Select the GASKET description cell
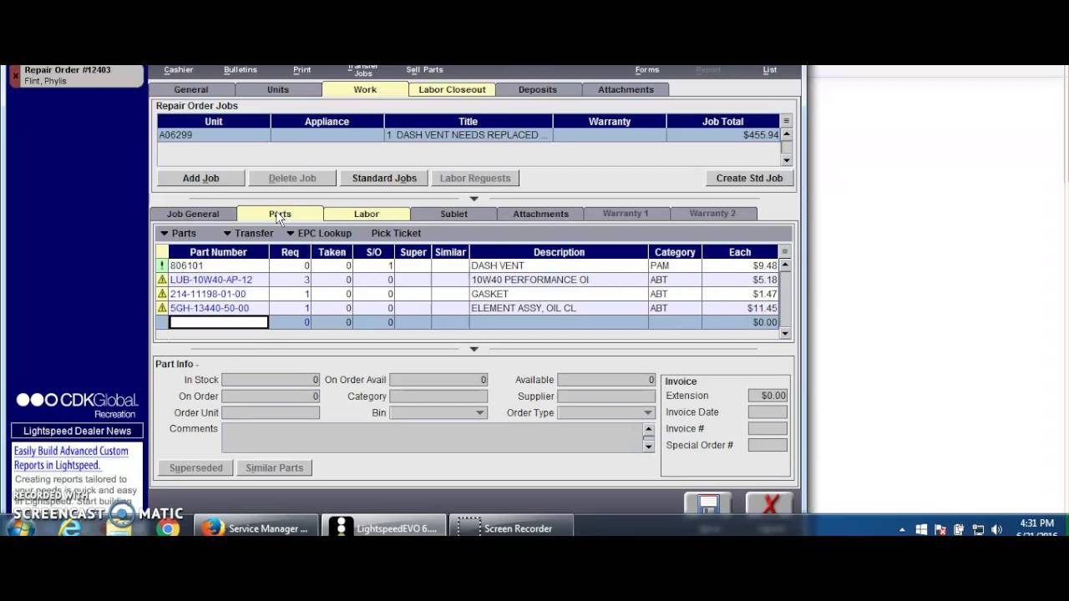 point(559,294)
